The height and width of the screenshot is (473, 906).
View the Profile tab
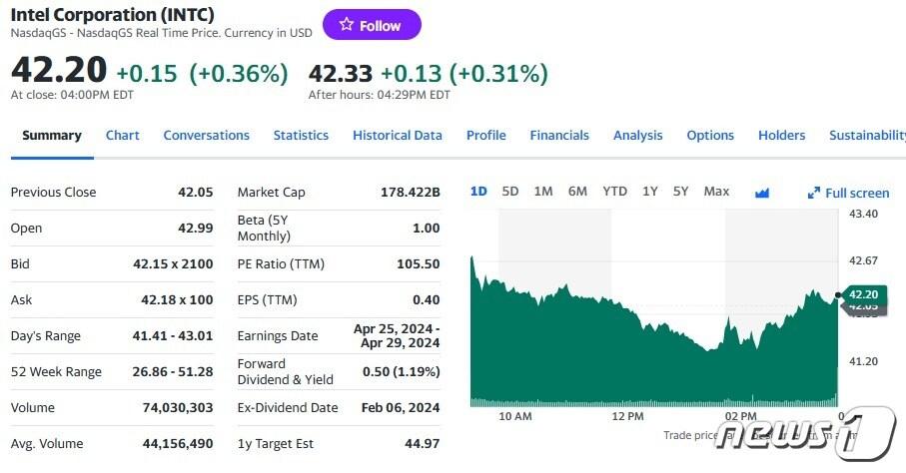coord(485,136)
